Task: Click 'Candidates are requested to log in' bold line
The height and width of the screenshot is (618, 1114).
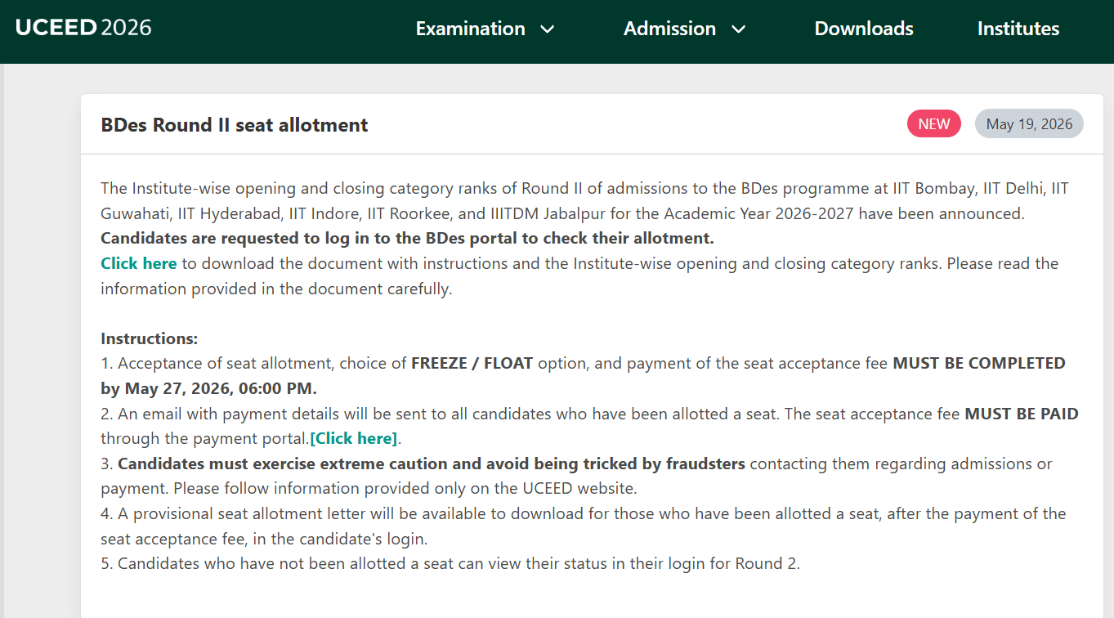Action: pyautogui.click(x=407, y=238)
